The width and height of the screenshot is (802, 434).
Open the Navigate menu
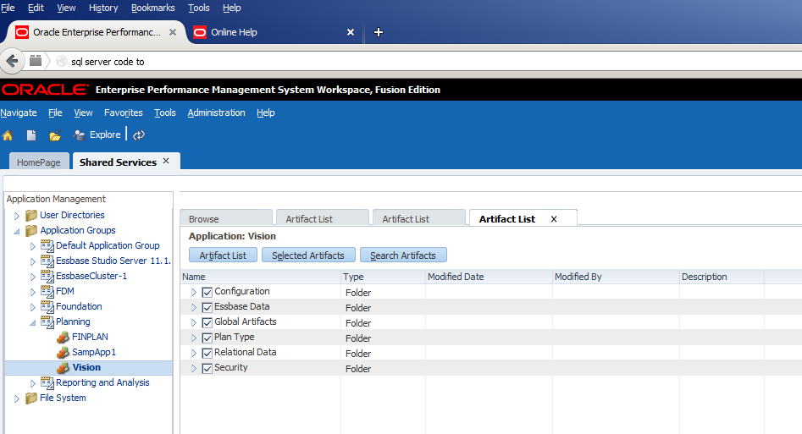19,113
